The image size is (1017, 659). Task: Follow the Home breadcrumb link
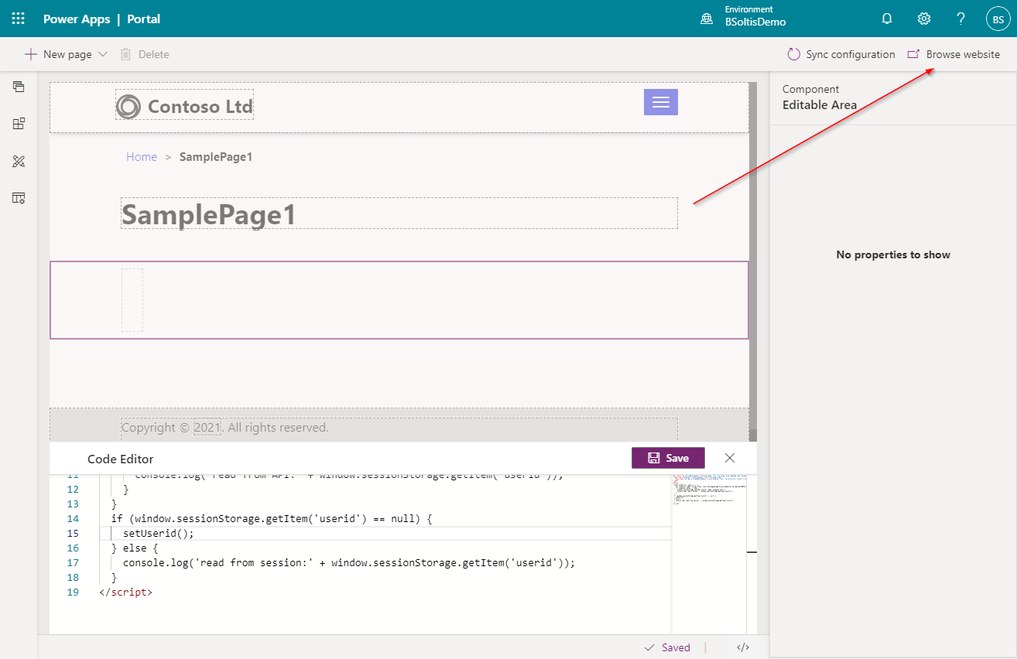coord(142,157)
